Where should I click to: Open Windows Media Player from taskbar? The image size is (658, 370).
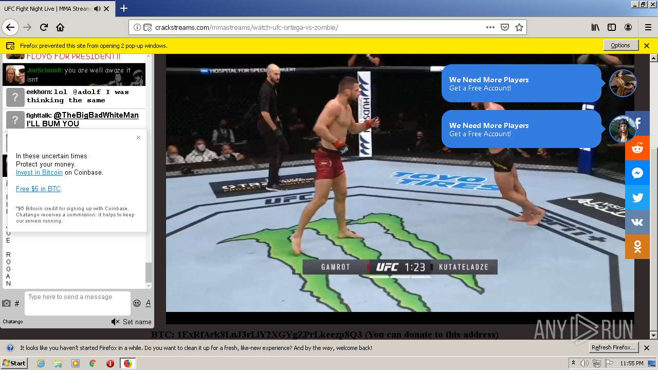[x=76, y=363]
